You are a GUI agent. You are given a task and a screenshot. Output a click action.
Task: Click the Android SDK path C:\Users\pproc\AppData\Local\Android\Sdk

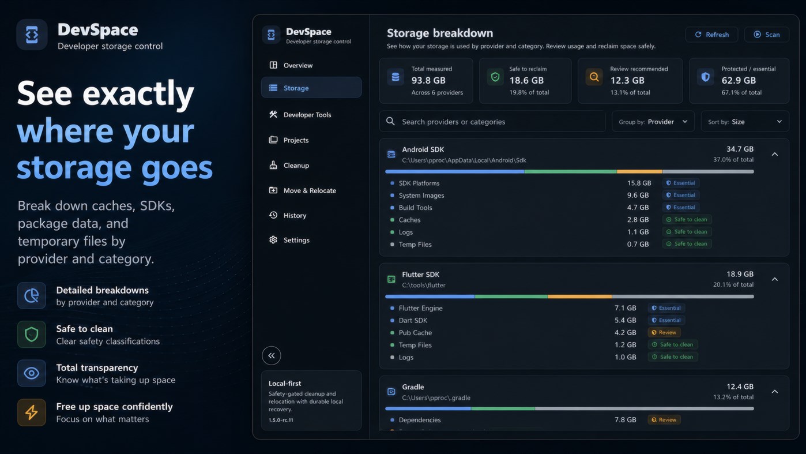[464, 160]
